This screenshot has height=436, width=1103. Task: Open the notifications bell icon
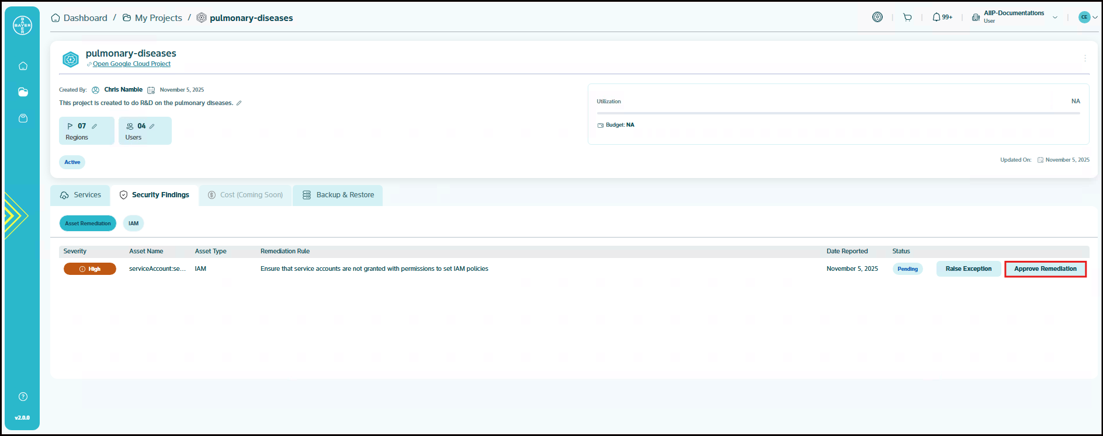click(x=936, y=18)
